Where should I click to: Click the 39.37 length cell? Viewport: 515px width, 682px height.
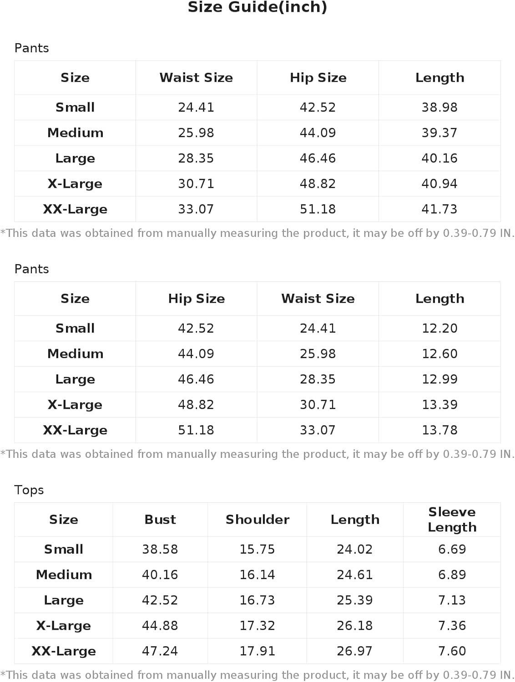[x=439, y=133]
